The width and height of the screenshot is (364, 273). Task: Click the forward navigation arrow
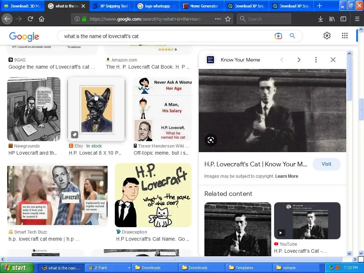coord(19,19)
